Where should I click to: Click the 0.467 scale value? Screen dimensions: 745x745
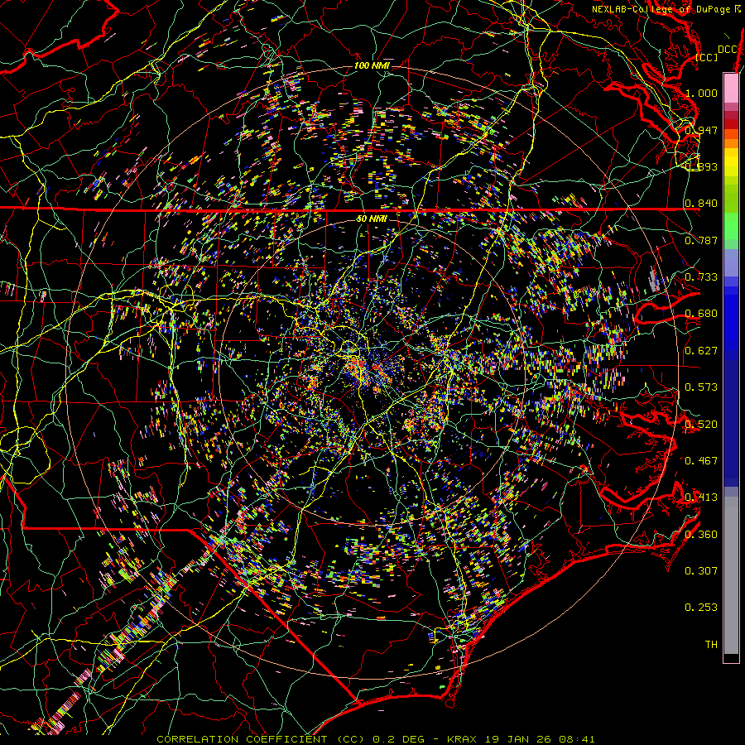[x=701, y=460]
